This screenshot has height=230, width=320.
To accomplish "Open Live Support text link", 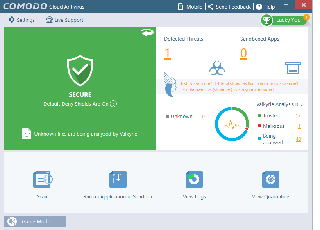I will pos(69,20).
